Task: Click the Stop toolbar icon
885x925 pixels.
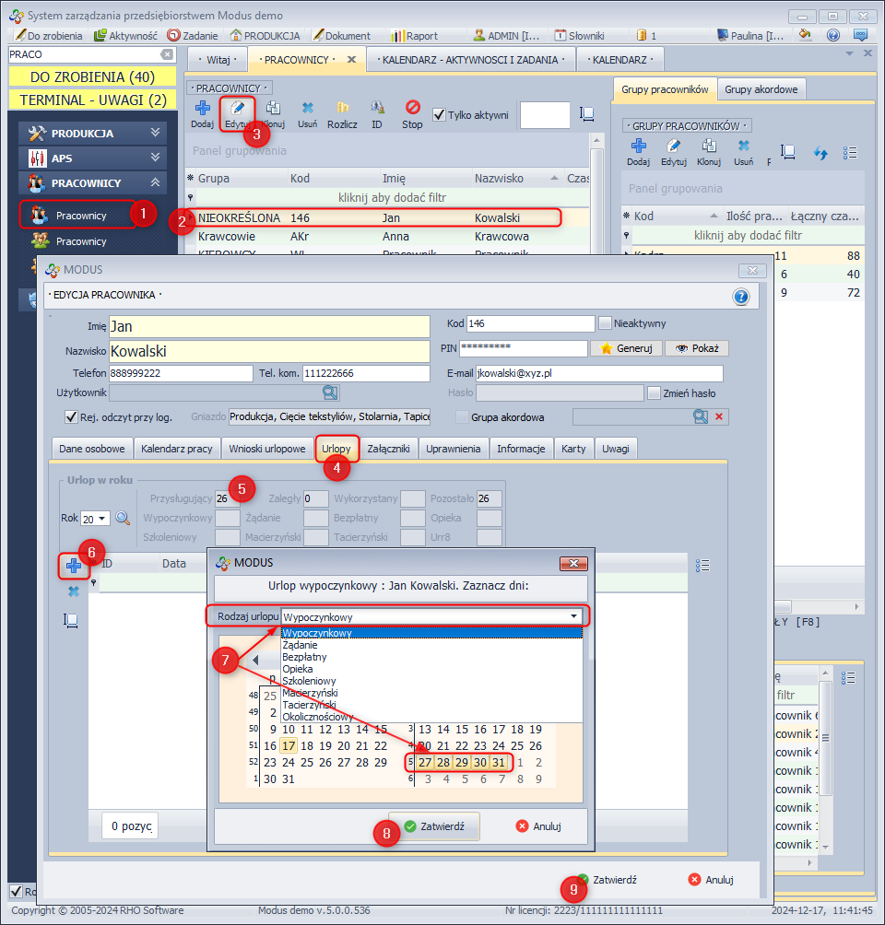Action: click(412, 109)
